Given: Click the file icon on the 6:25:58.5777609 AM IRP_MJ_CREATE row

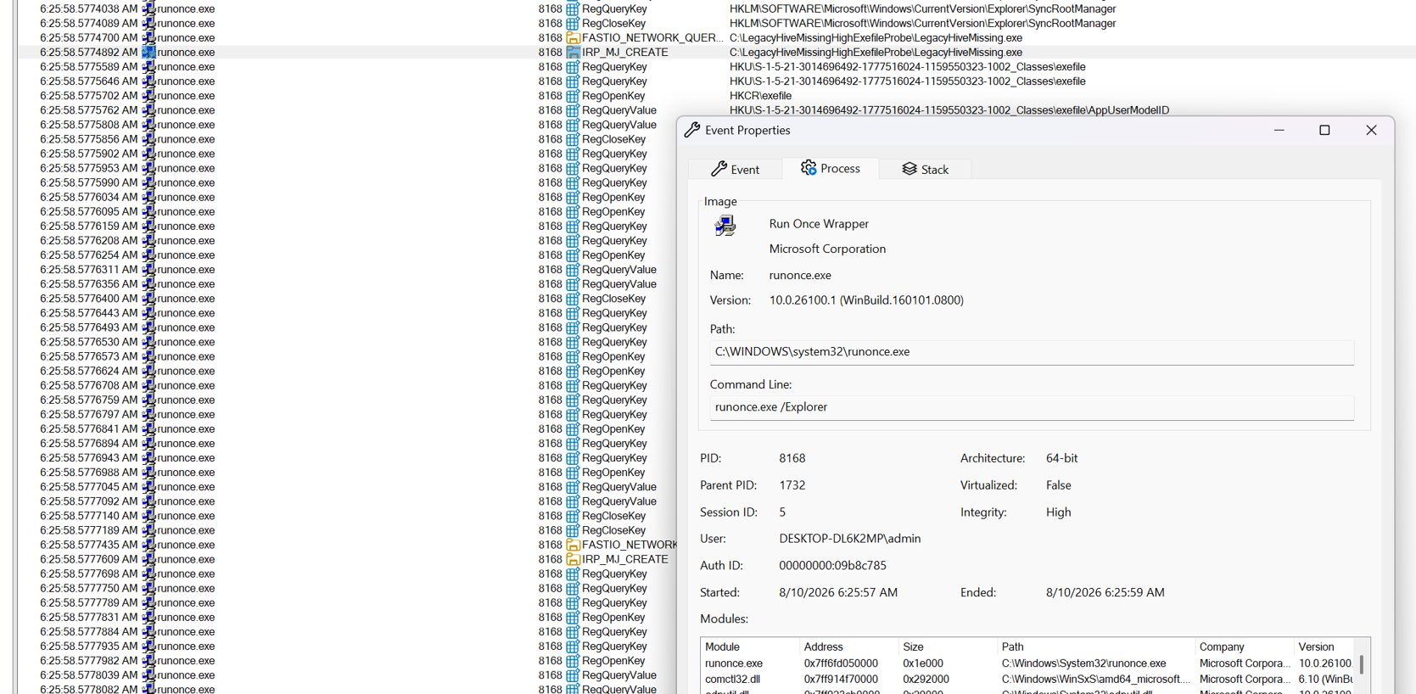Looking at the screenshot, I should (x=573, y=559).
